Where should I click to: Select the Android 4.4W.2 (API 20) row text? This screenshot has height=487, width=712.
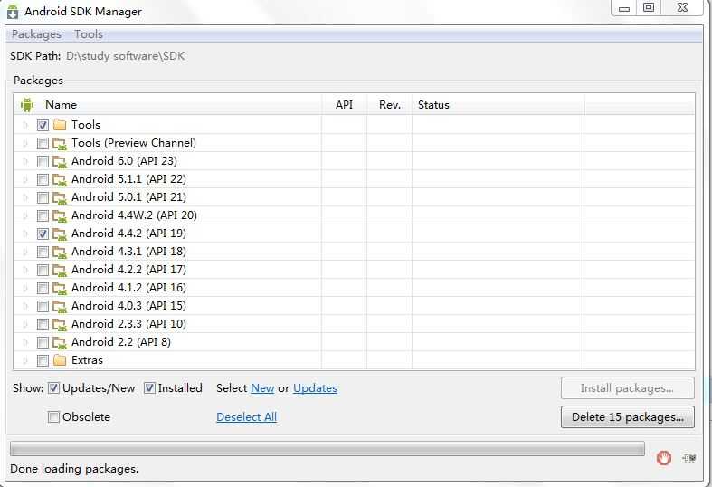[x=135, y=215]
